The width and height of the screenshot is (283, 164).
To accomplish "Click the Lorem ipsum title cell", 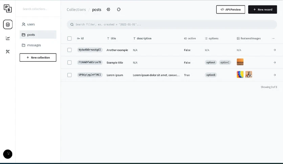I will (x=115, y=75).
